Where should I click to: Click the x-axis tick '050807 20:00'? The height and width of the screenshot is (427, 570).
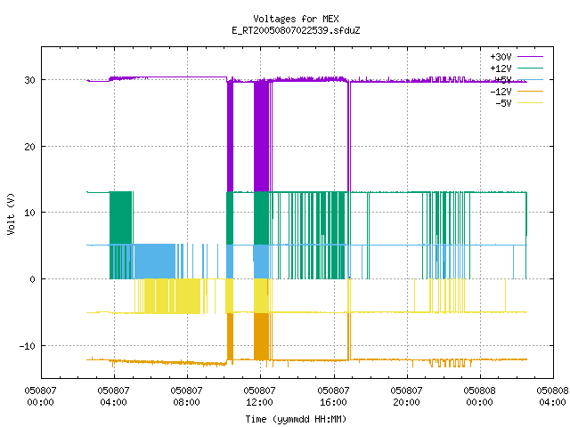pyautogui.click(x=406, y=397)
